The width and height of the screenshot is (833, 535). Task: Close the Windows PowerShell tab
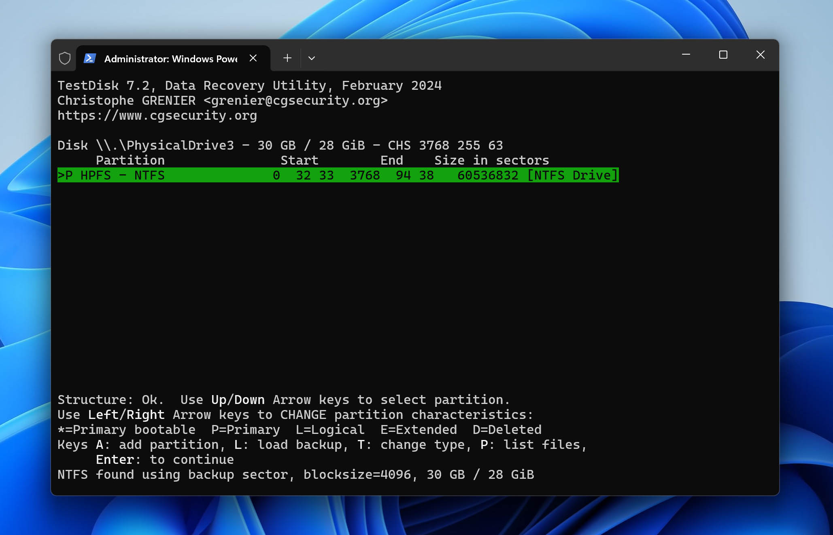click(x=253, y=58)
